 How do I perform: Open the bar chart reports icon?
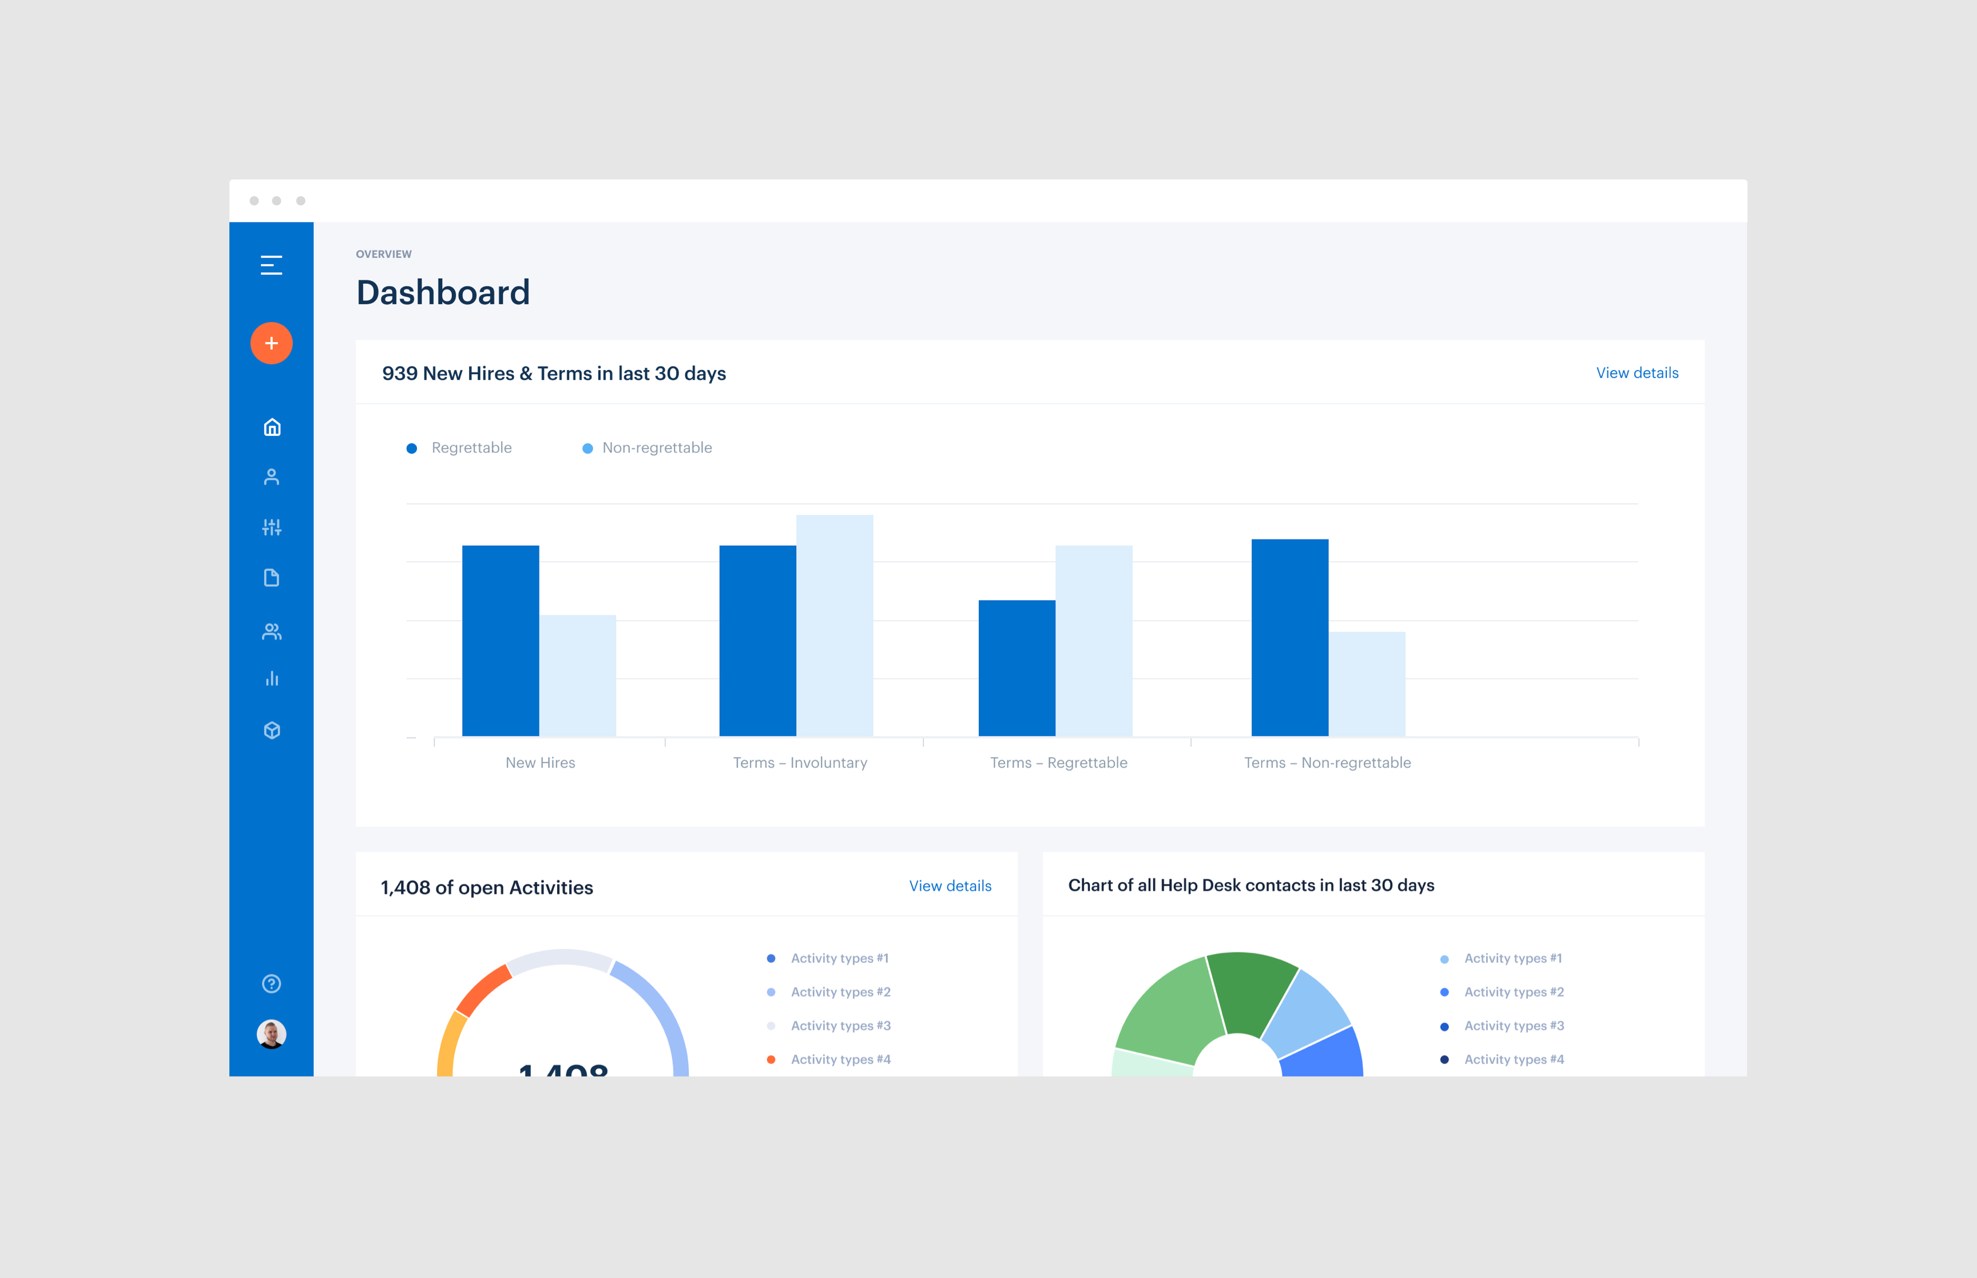point(271,679)
